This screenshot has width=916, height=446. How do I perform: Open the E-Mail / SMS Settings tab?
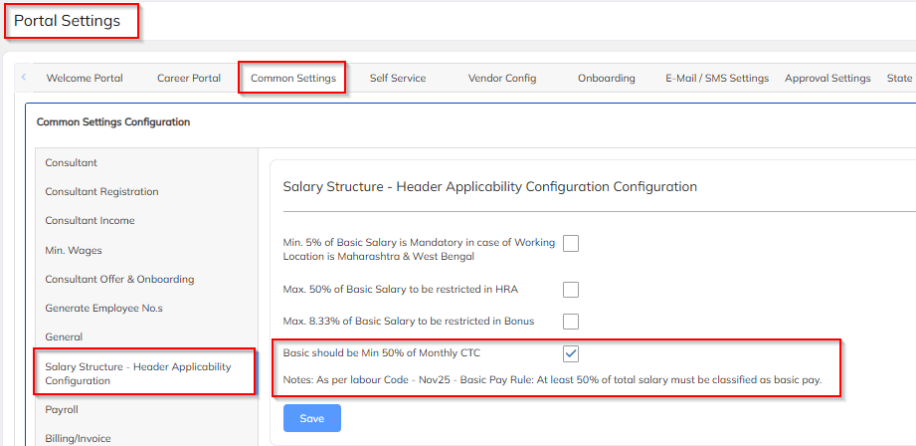coord(716,79)
